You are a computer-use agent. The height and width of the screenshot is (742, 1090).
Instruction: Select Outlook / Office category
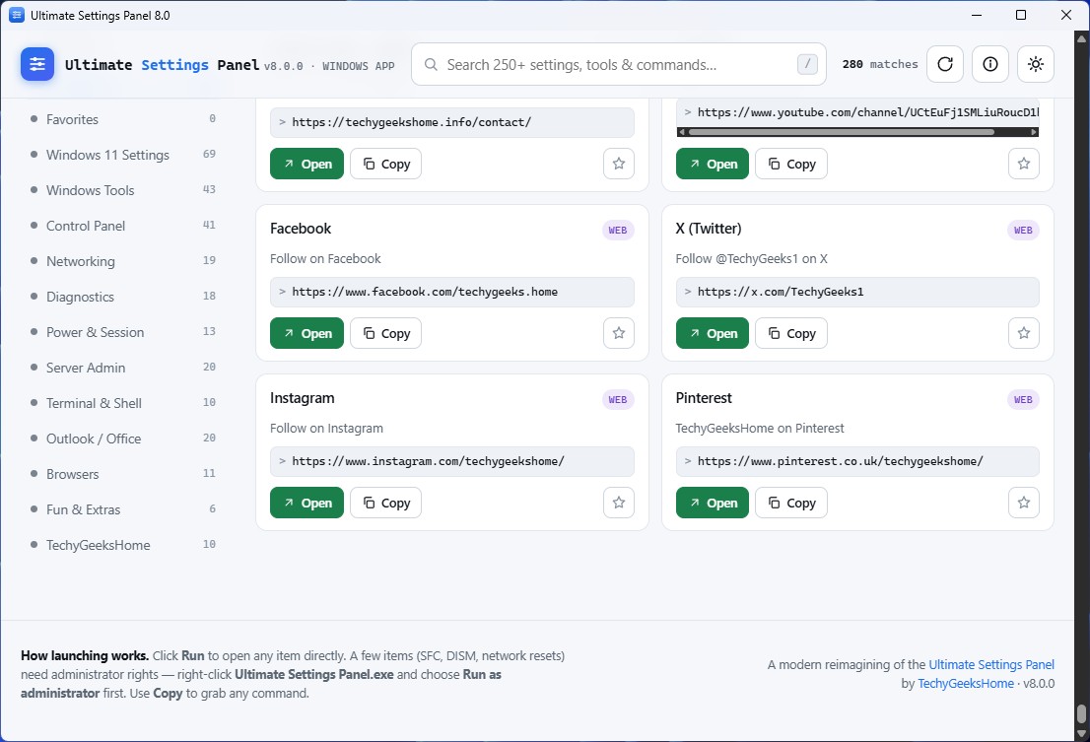click(123, 438)
